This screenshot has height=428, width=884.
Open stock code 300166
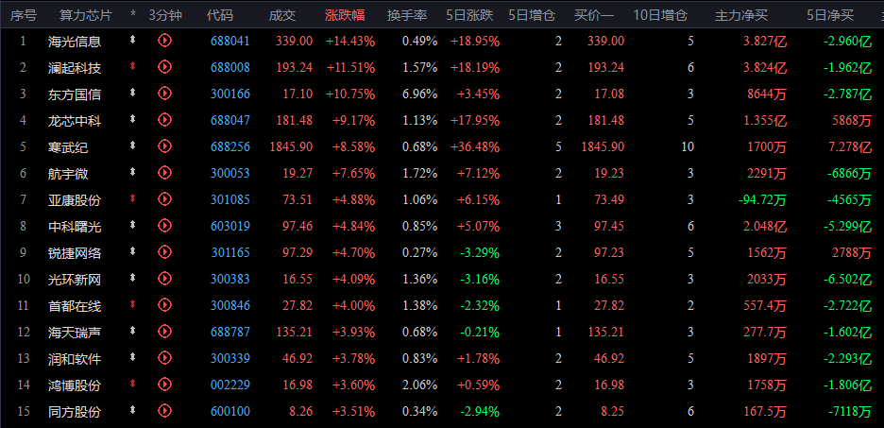[230, 94]
